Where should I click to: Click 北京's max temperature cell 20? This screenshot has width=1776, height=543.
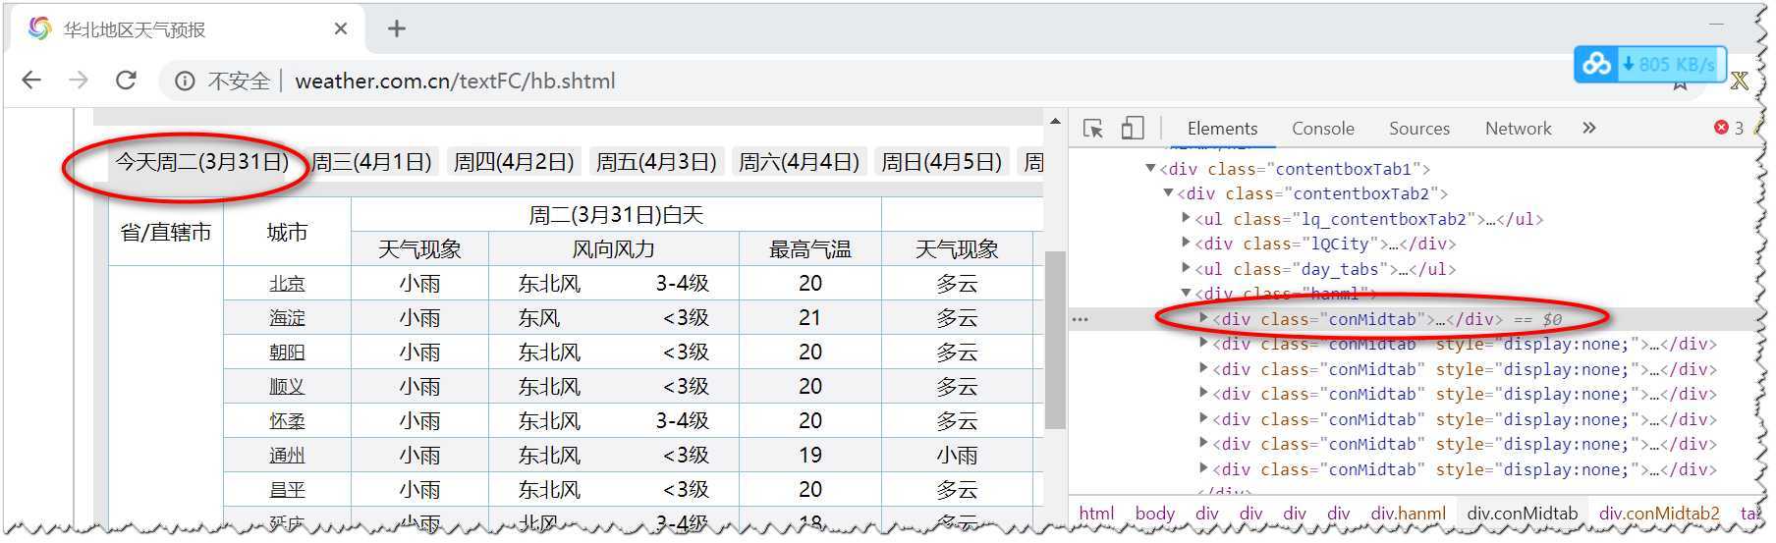pyautogui.click(x=810, y=284)
